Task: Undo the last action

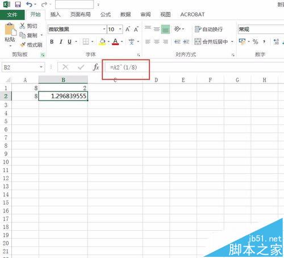Action: click(29, 4)
